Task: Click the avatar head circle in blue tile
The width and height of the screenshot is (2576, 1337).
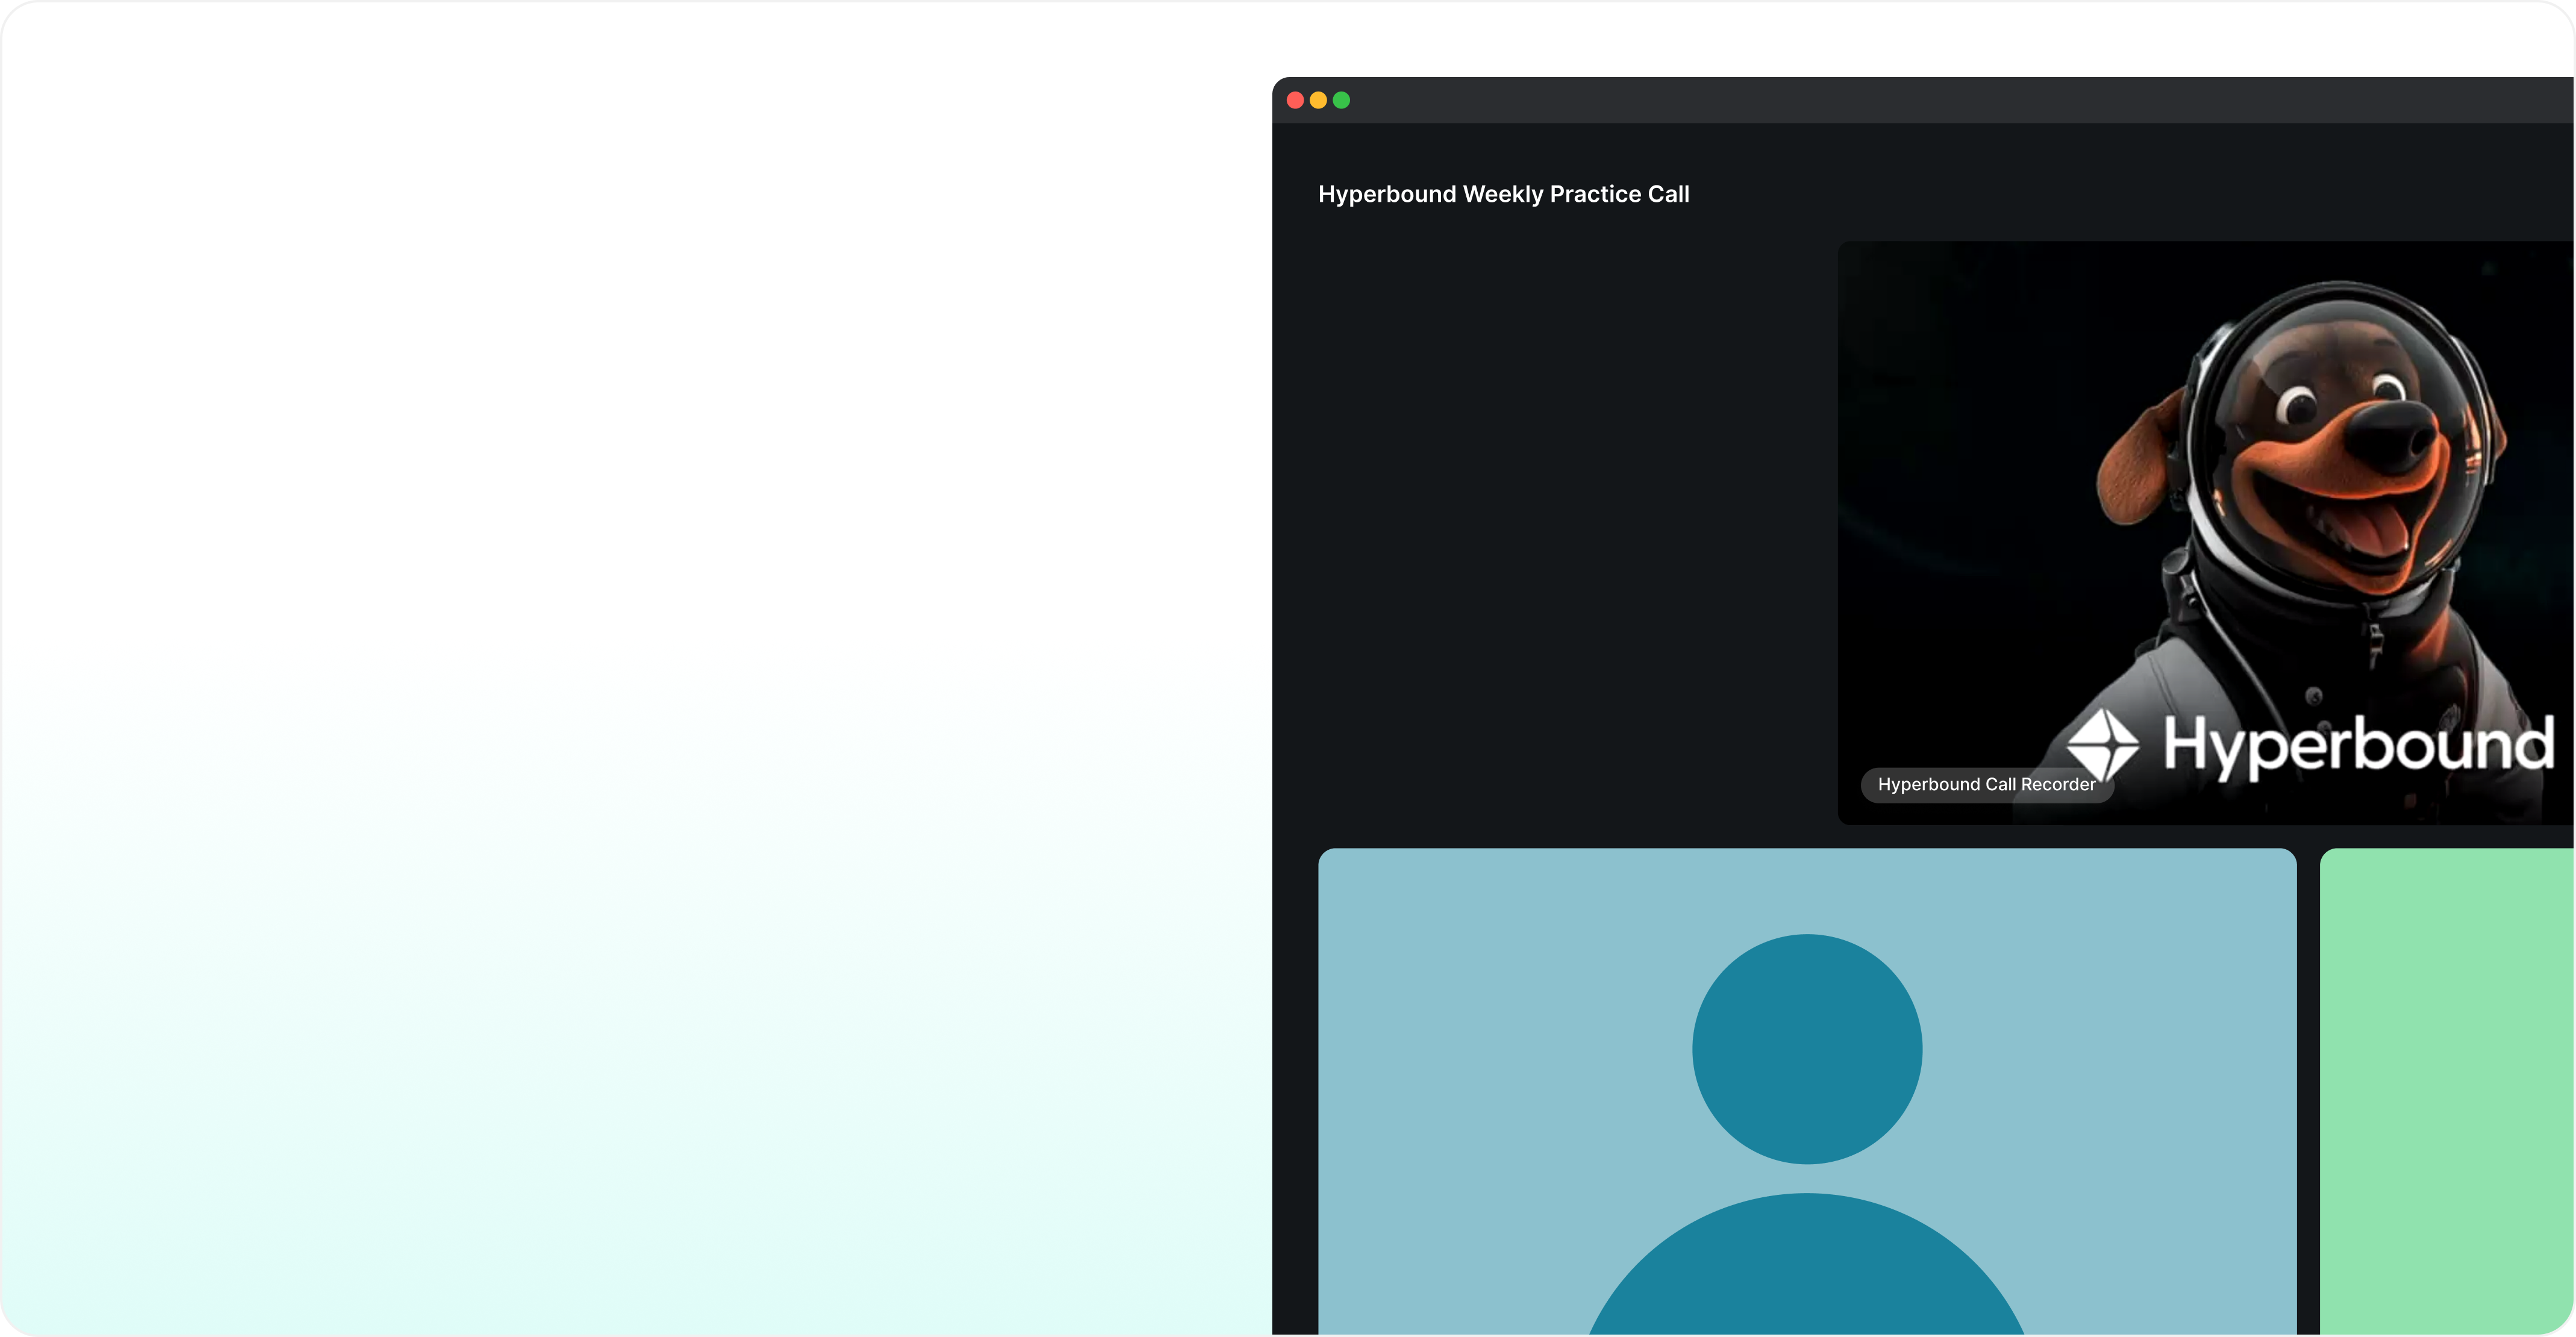Action: pos(1807,1048)
